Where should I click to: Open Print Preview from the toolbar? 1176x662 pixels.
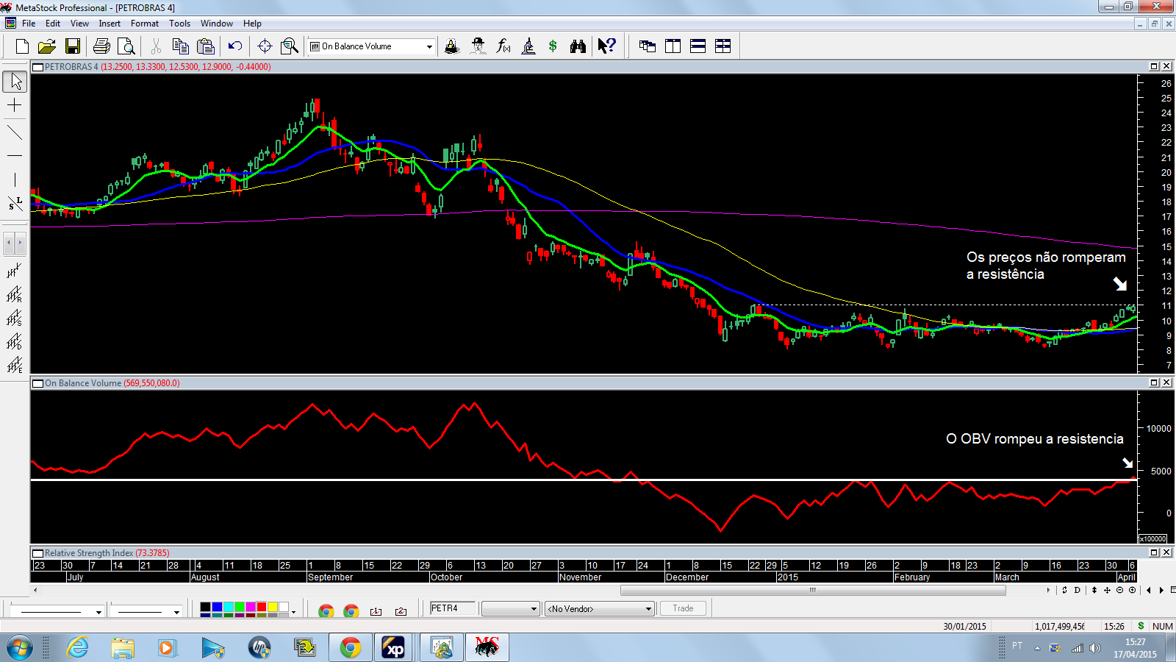(126, 46)
